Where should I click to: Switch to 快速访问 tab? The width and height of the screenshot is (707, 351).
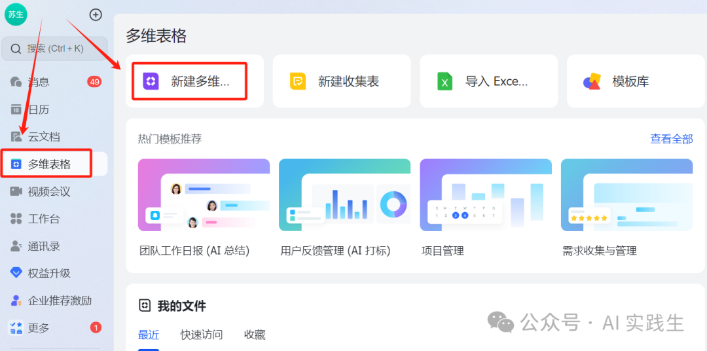click(202, 335)
